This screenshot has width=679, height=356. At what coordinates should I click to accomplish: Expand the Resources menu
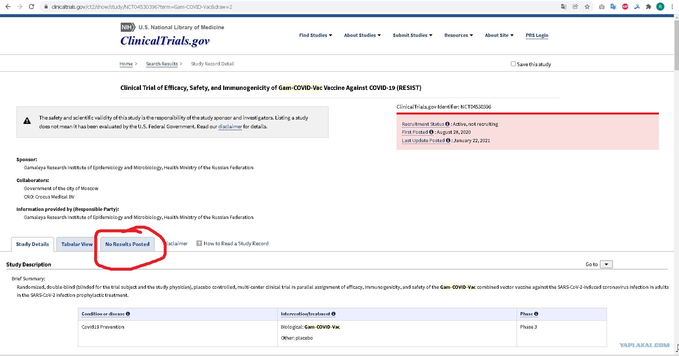pos(459,35)
